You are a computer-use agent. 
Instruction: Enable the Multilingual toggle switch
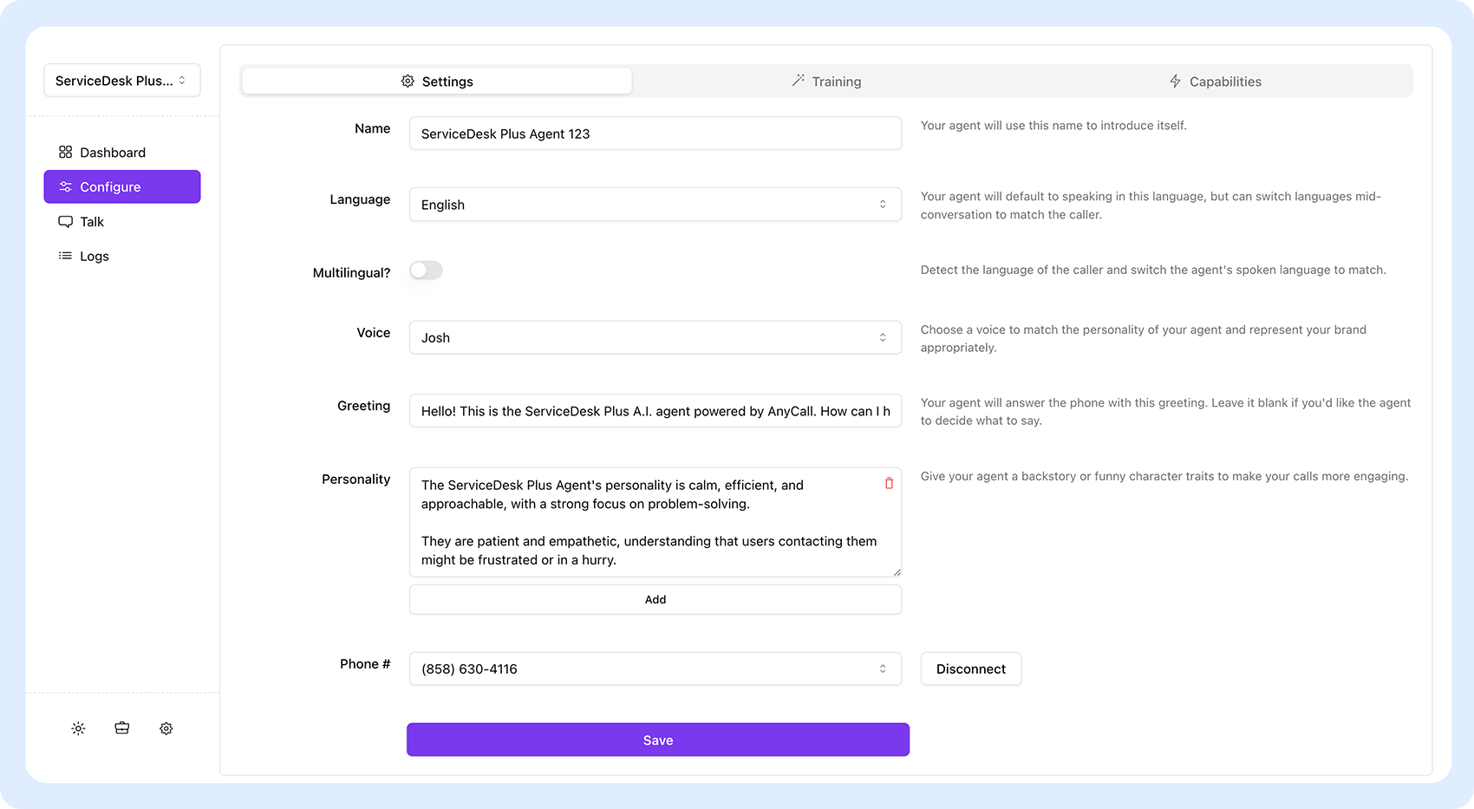coord(426,271)
